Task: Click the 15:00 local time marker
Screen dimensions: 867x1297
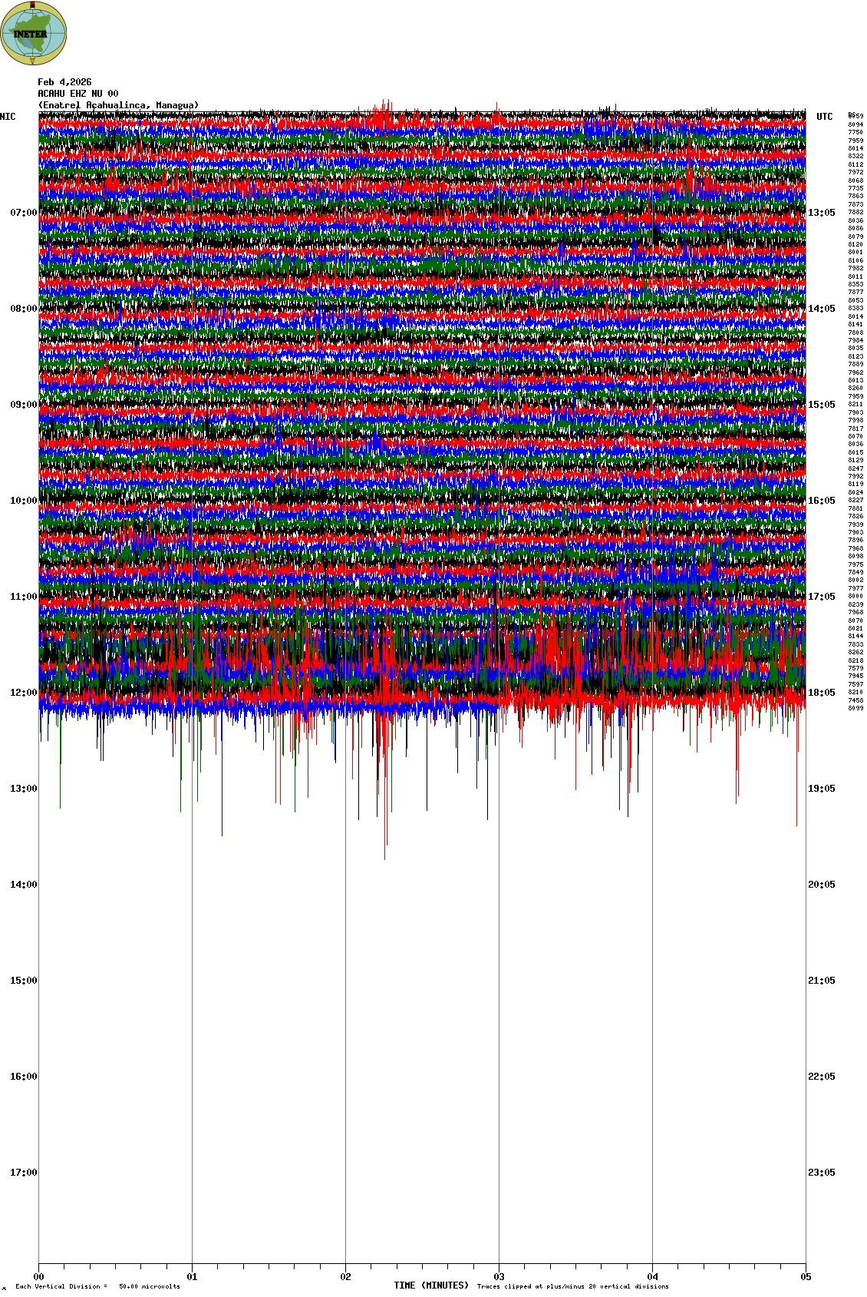Action: 23,981
